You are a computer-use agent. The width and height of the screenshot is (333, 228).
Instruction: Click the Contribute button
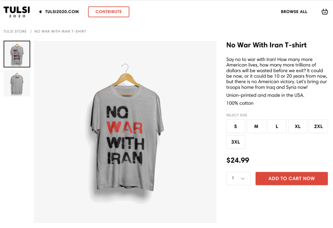coord(109,12)
